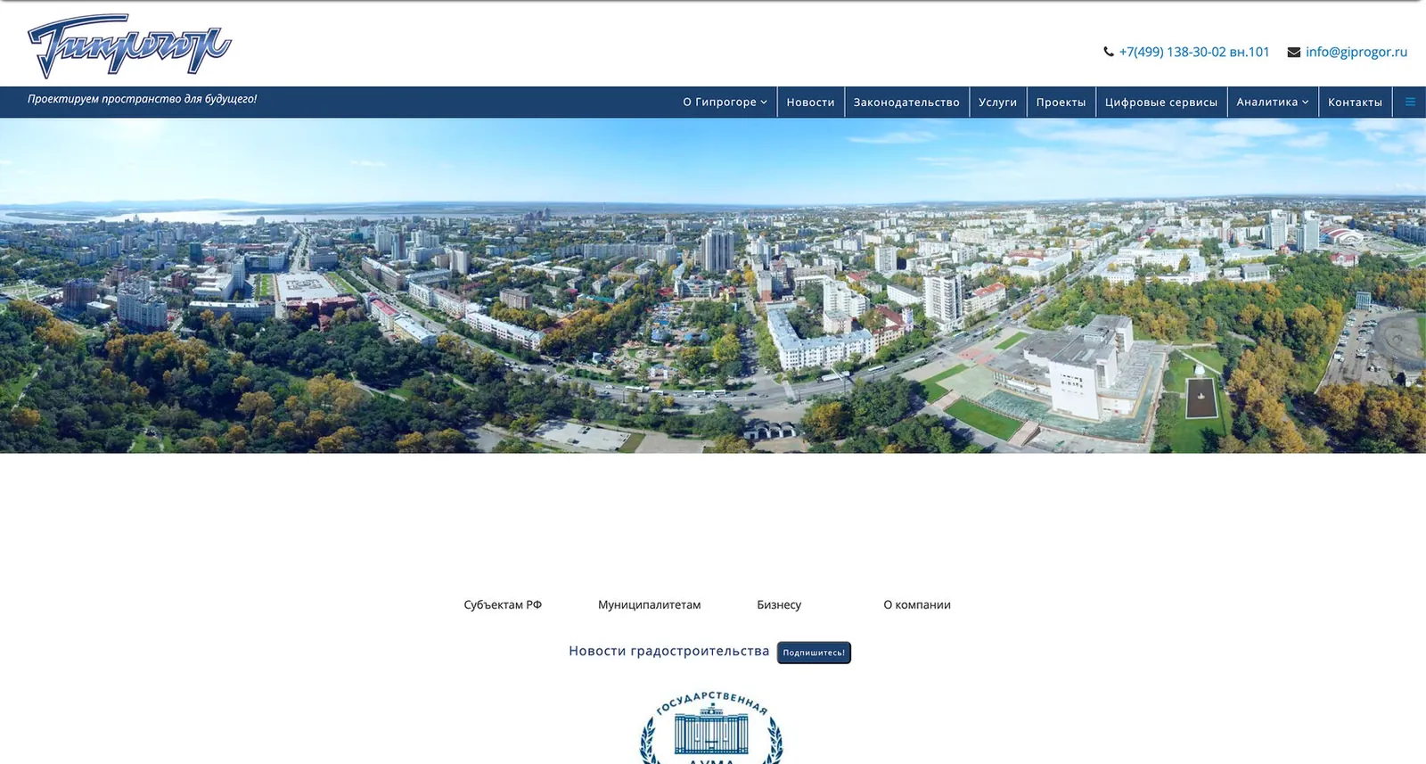Expand the О Гипрогоре dropdown menu
Viewport: 1426px width, 764px height.
pos(725,103)
